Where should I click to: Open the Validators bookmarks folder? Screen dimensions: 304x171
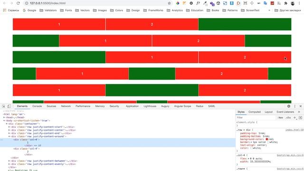pos(48,10)
